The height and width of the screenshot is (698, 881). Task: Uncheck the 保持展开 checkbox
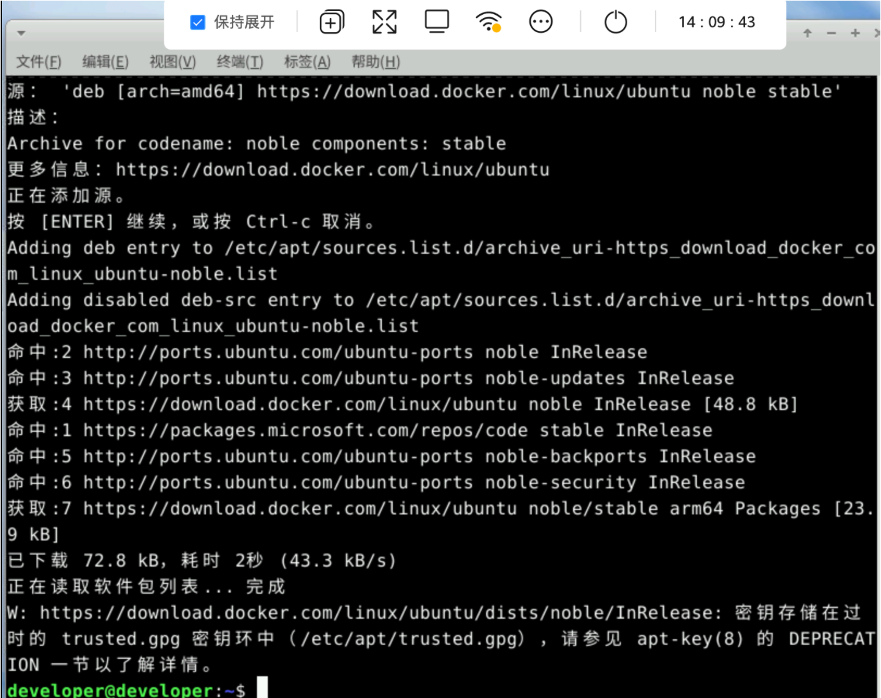pyautogui.click(x=198, y=23)
